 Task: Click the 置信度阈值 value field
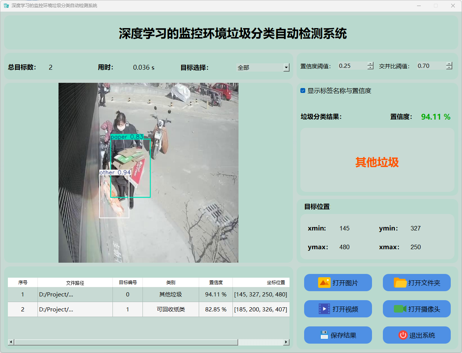352,66
